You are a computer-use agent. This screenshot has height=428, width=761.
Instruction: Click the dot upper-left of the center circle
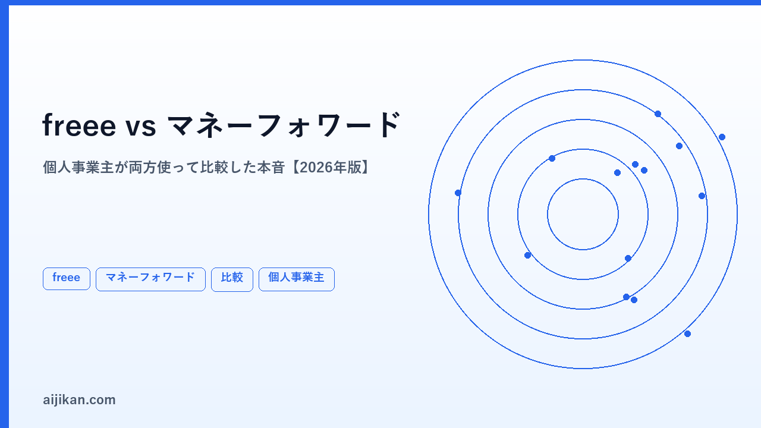[552, 158]
